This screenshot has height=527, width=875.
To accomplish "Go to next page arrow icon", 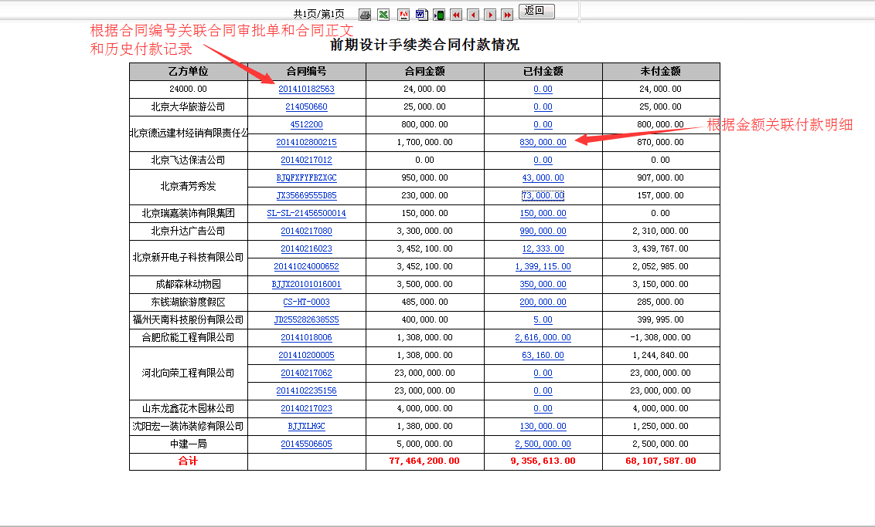I will pyautogui.click(x=489, y=14).
